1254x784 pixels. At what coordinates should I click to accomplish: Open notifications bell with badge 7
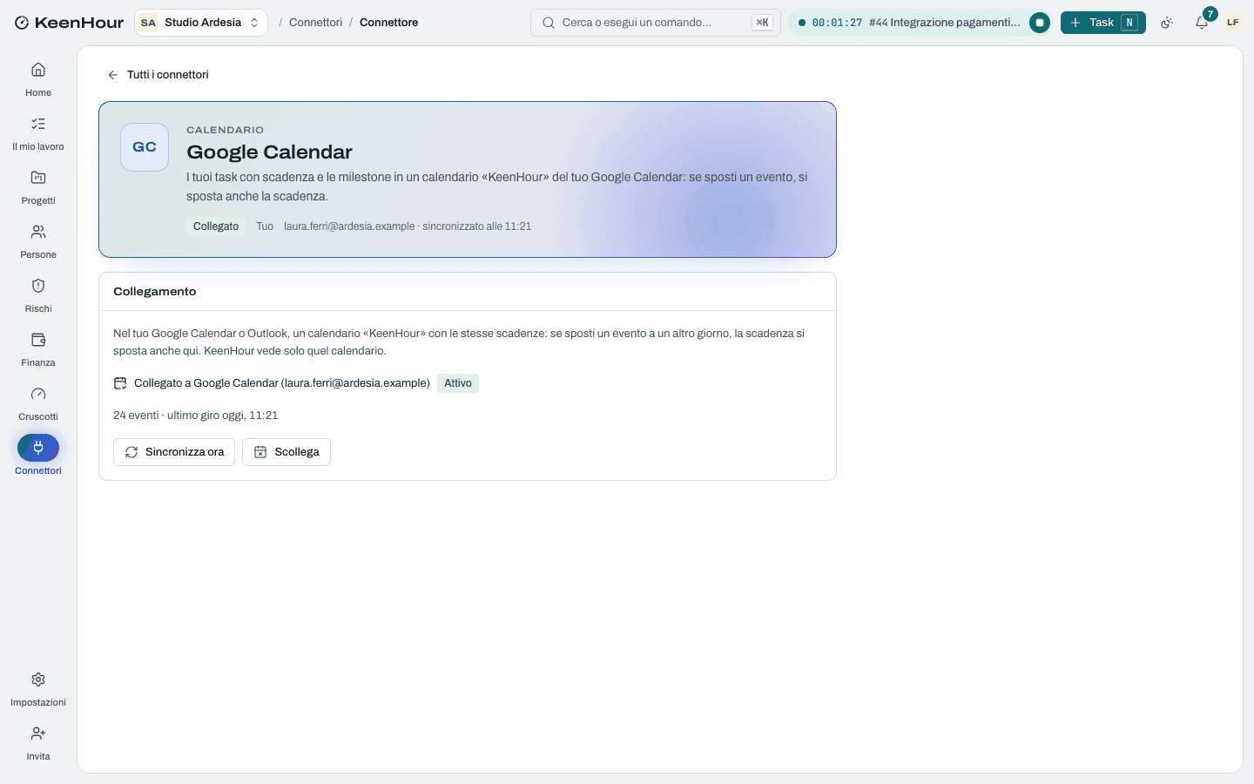click(1202, 23)
